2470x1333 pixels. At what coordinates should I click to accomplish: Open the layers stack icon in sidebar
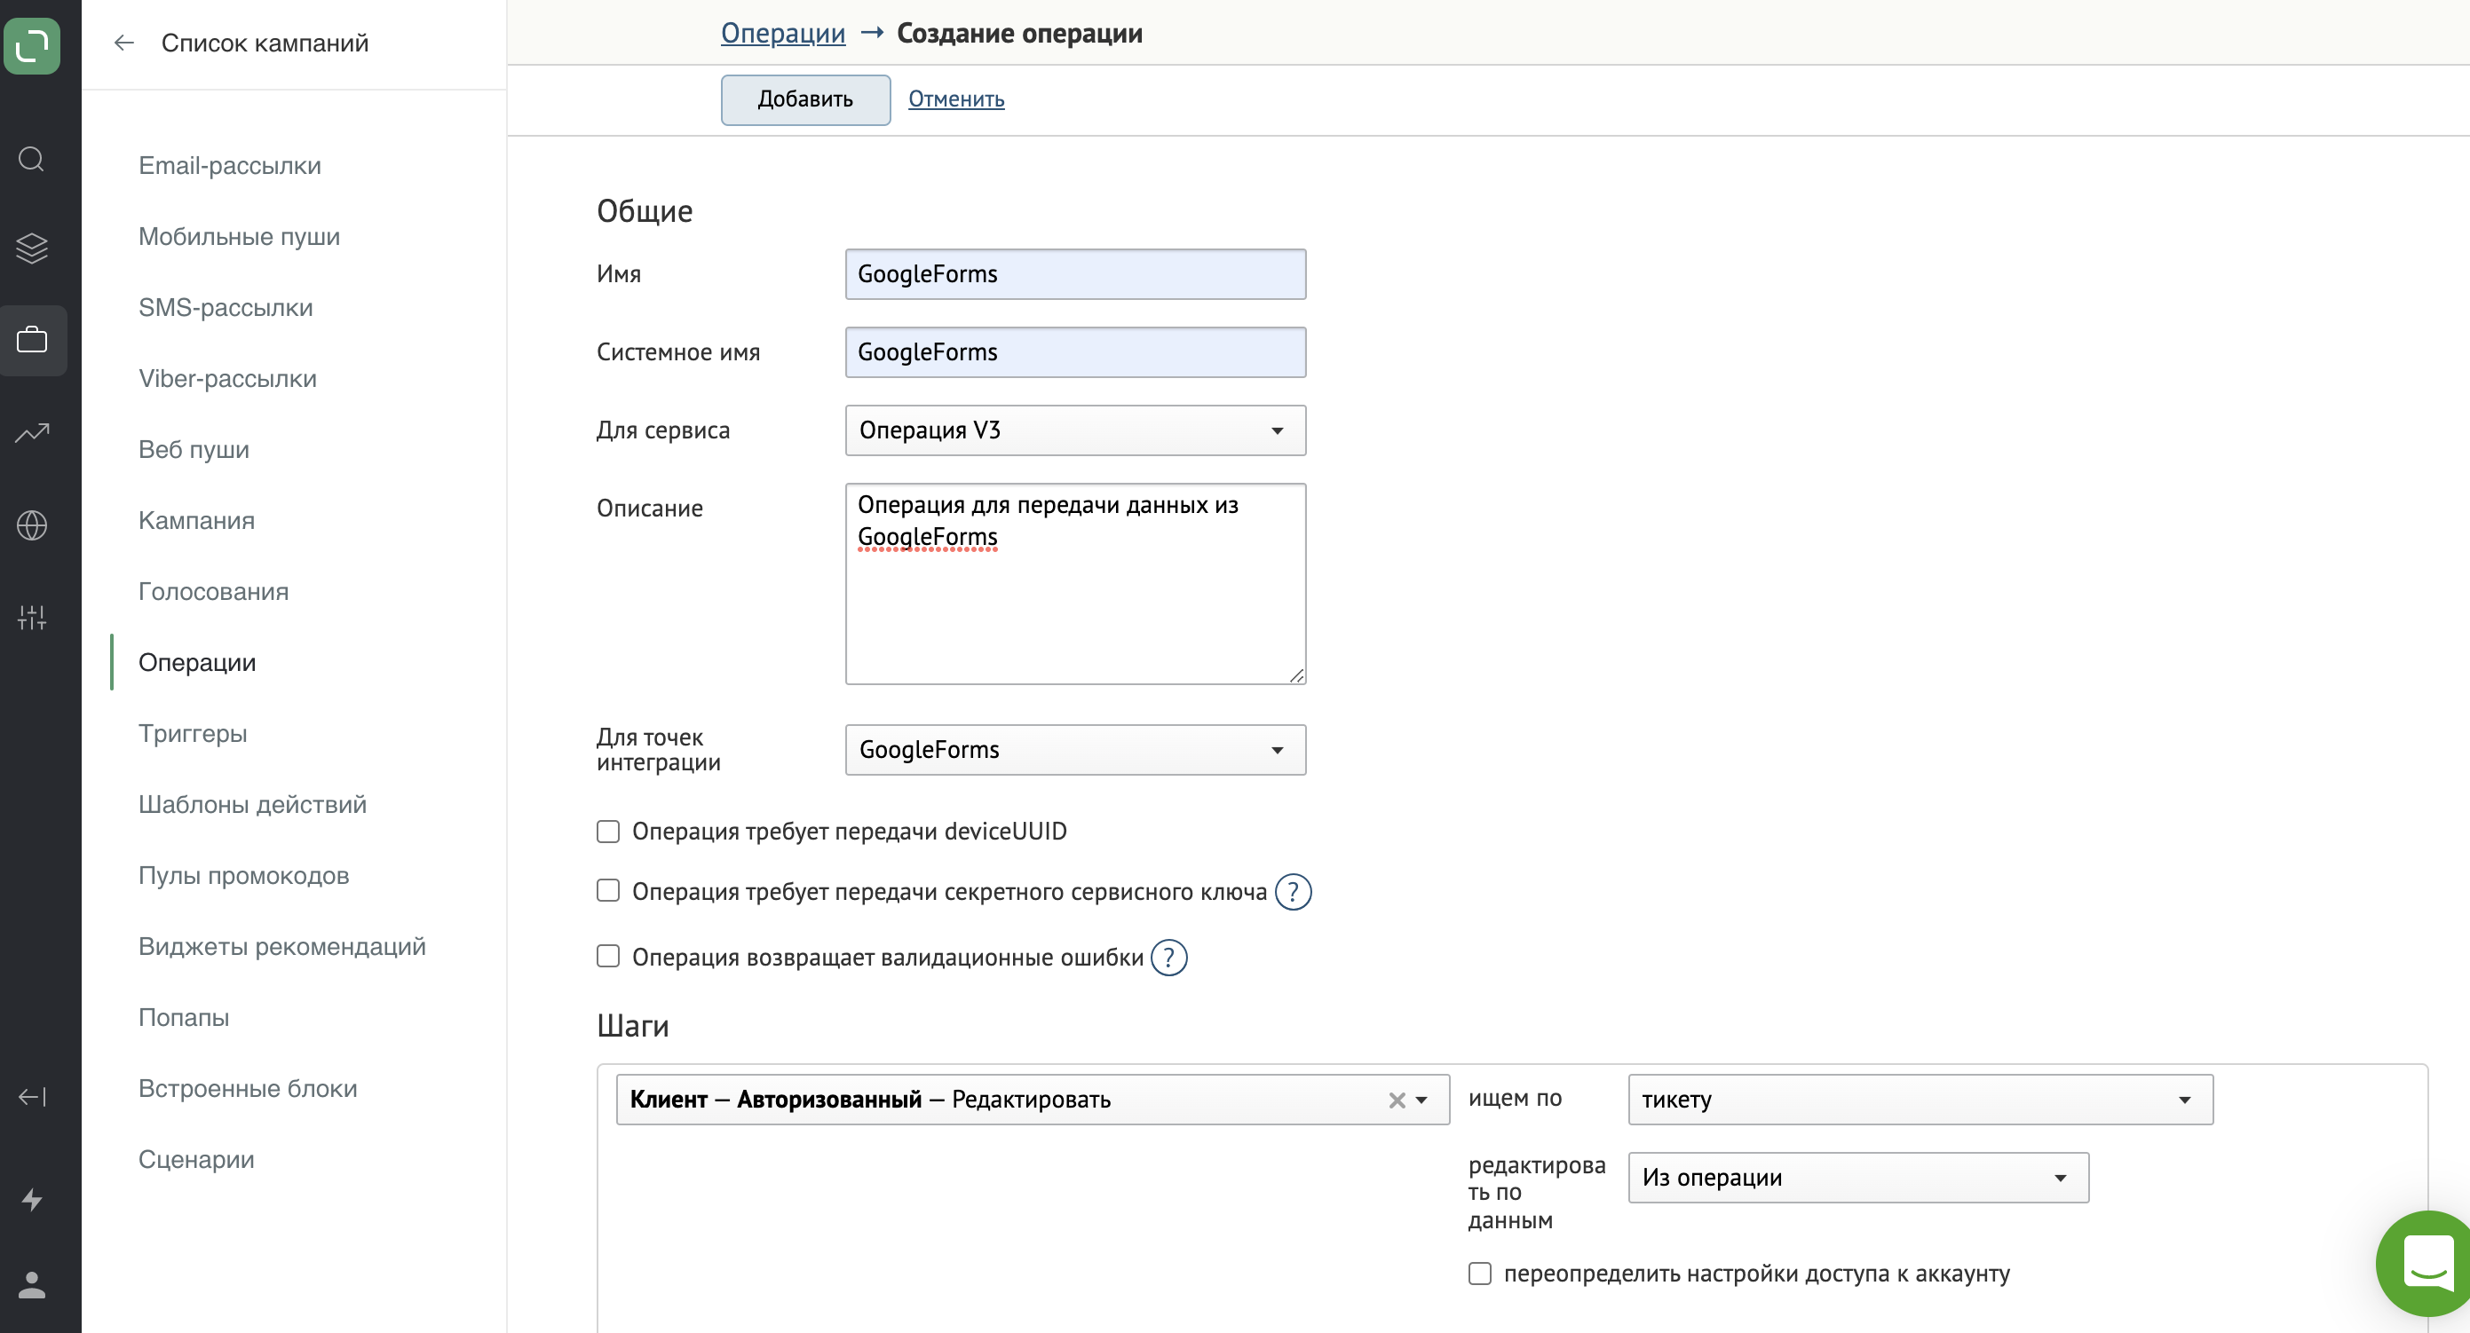point(32,248)
